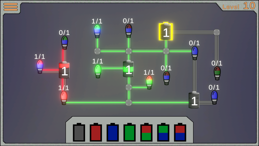The image size is (259, 146).
Task: Click the lit green bulb left of center battery
Action: coord(98,71)
